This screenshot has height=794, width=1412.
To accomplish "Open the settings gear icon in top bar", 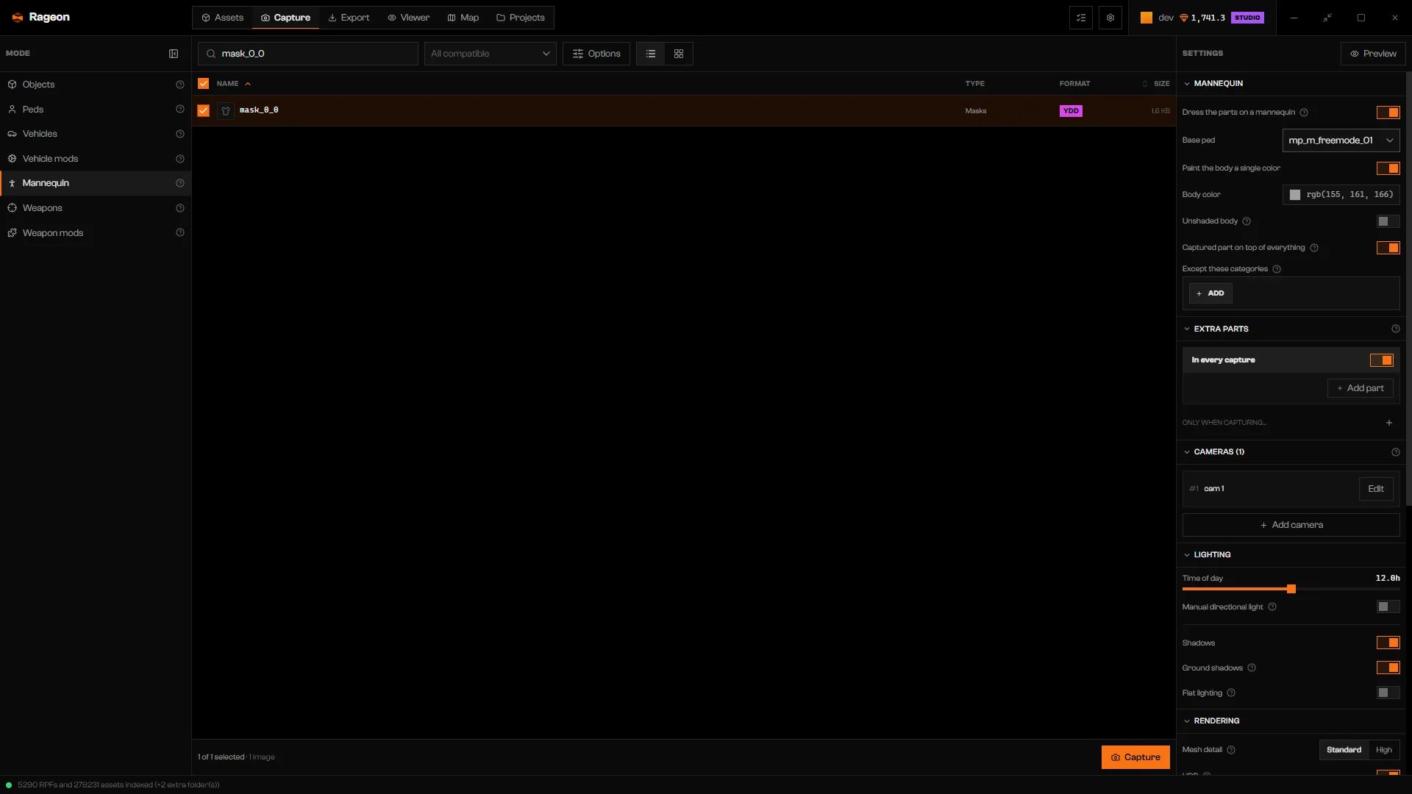I will point(1110,18).
